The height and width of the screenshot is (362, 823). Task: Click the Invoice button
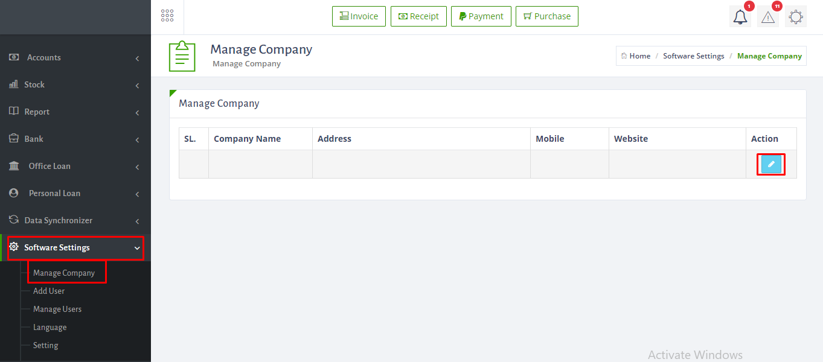pos(359,16)
